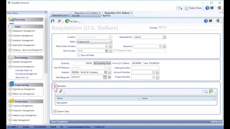Screen dimensions: 230x129
Task: Collapse the Narrative section
Action: coord(55,86)
